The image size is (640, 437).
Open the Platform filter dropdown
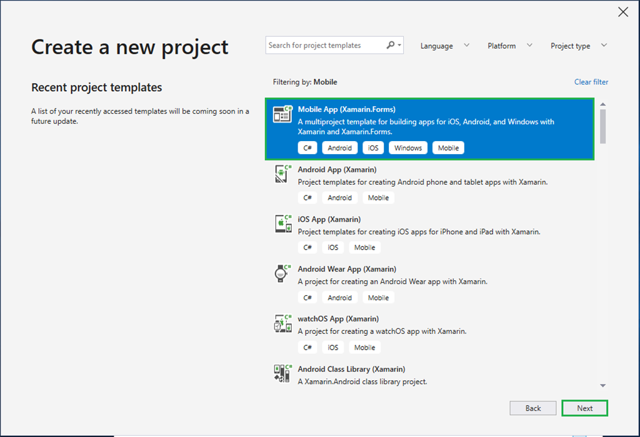(509, 45)
